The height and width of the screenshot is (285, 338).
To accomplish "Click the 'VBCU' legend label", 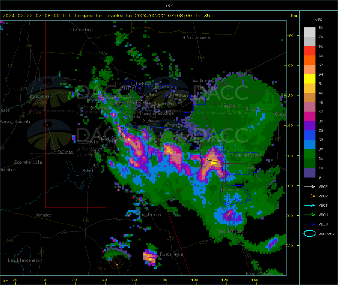I will tap(323, 215).
